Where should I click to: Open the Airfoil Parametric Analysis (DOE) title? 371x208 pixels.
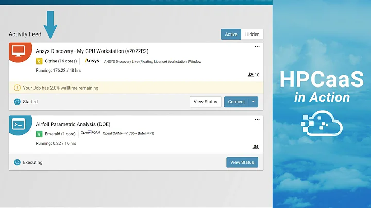coord(73,124)
